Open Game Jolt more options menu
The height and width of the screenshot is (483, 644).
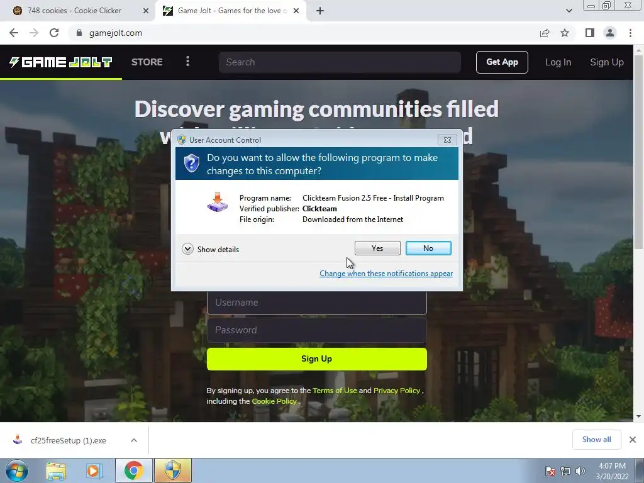(187, 62)
